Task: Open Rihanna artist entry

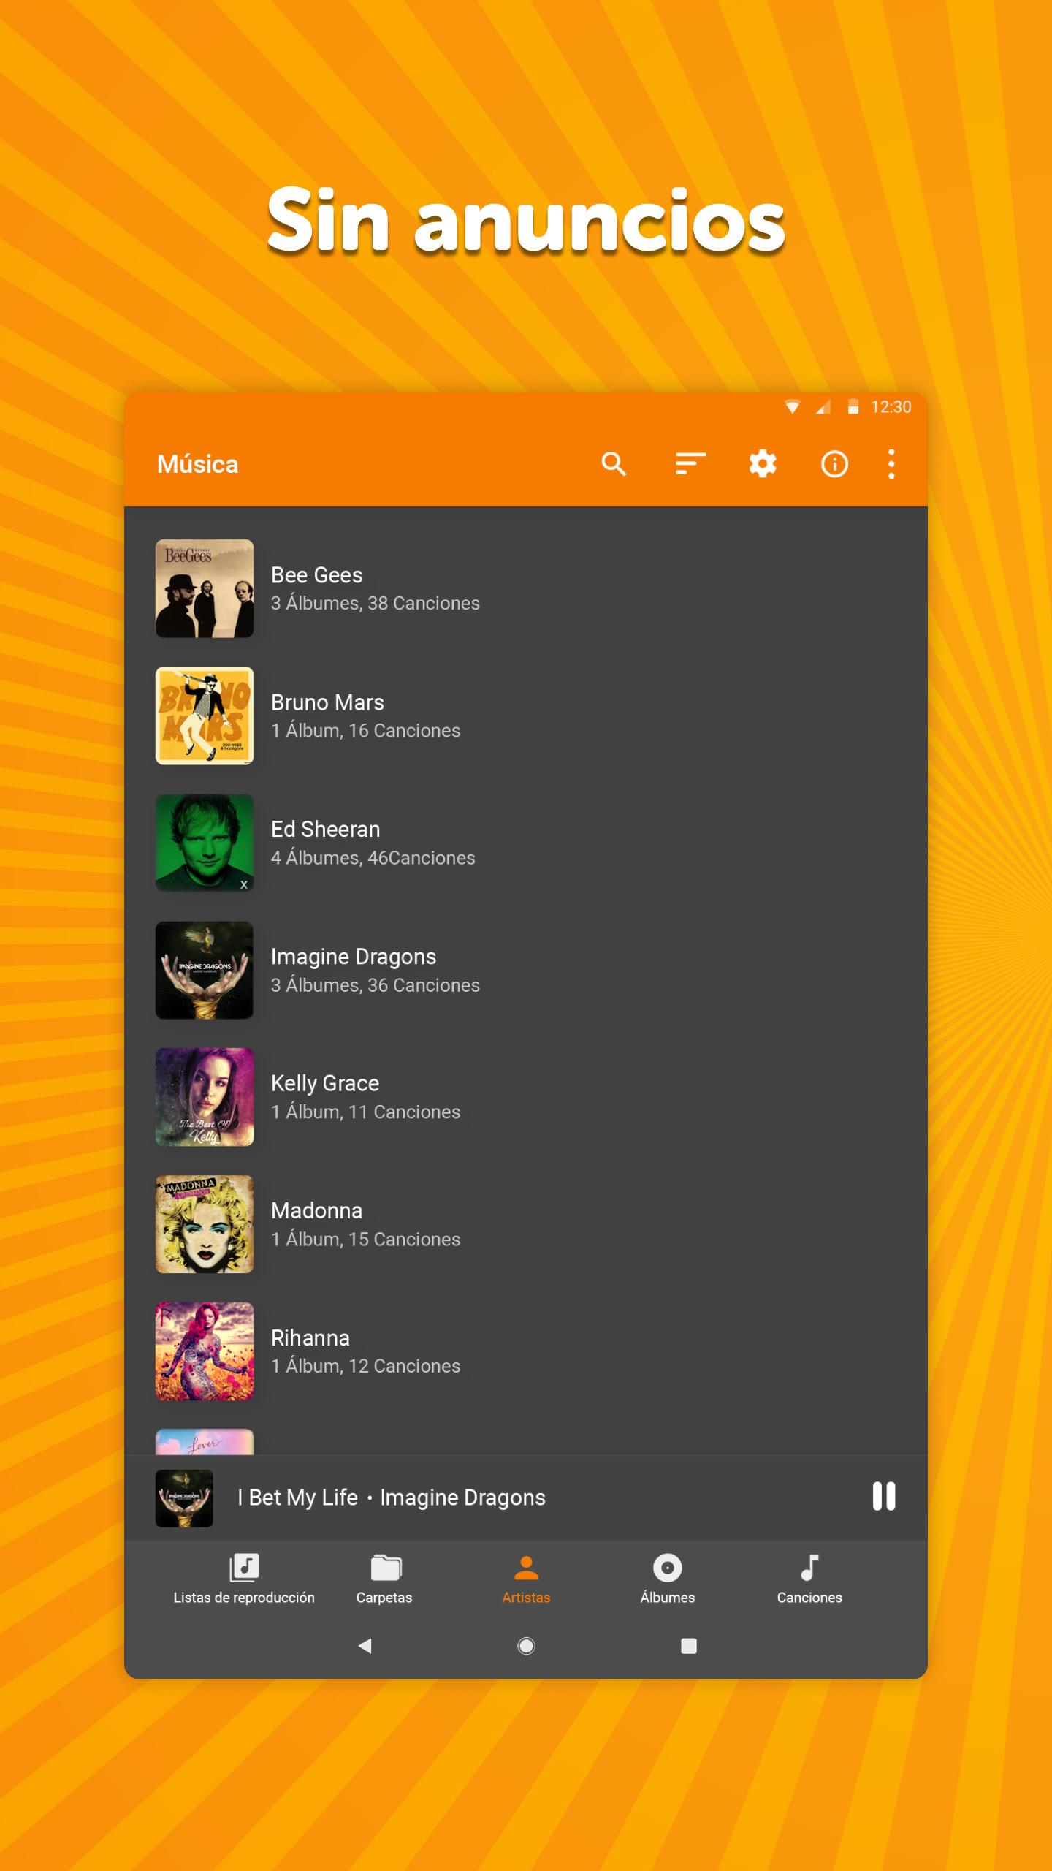Action: (365, 1351)
